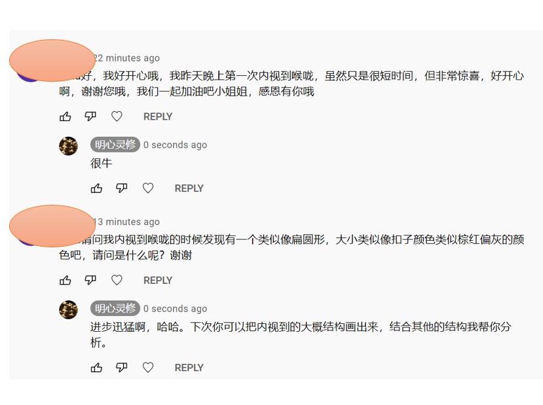The height and width of the screenshot is (405, 543).
Task: Click REPLY under the 进步迅猛啊 reply
Action: coord(189,367)
